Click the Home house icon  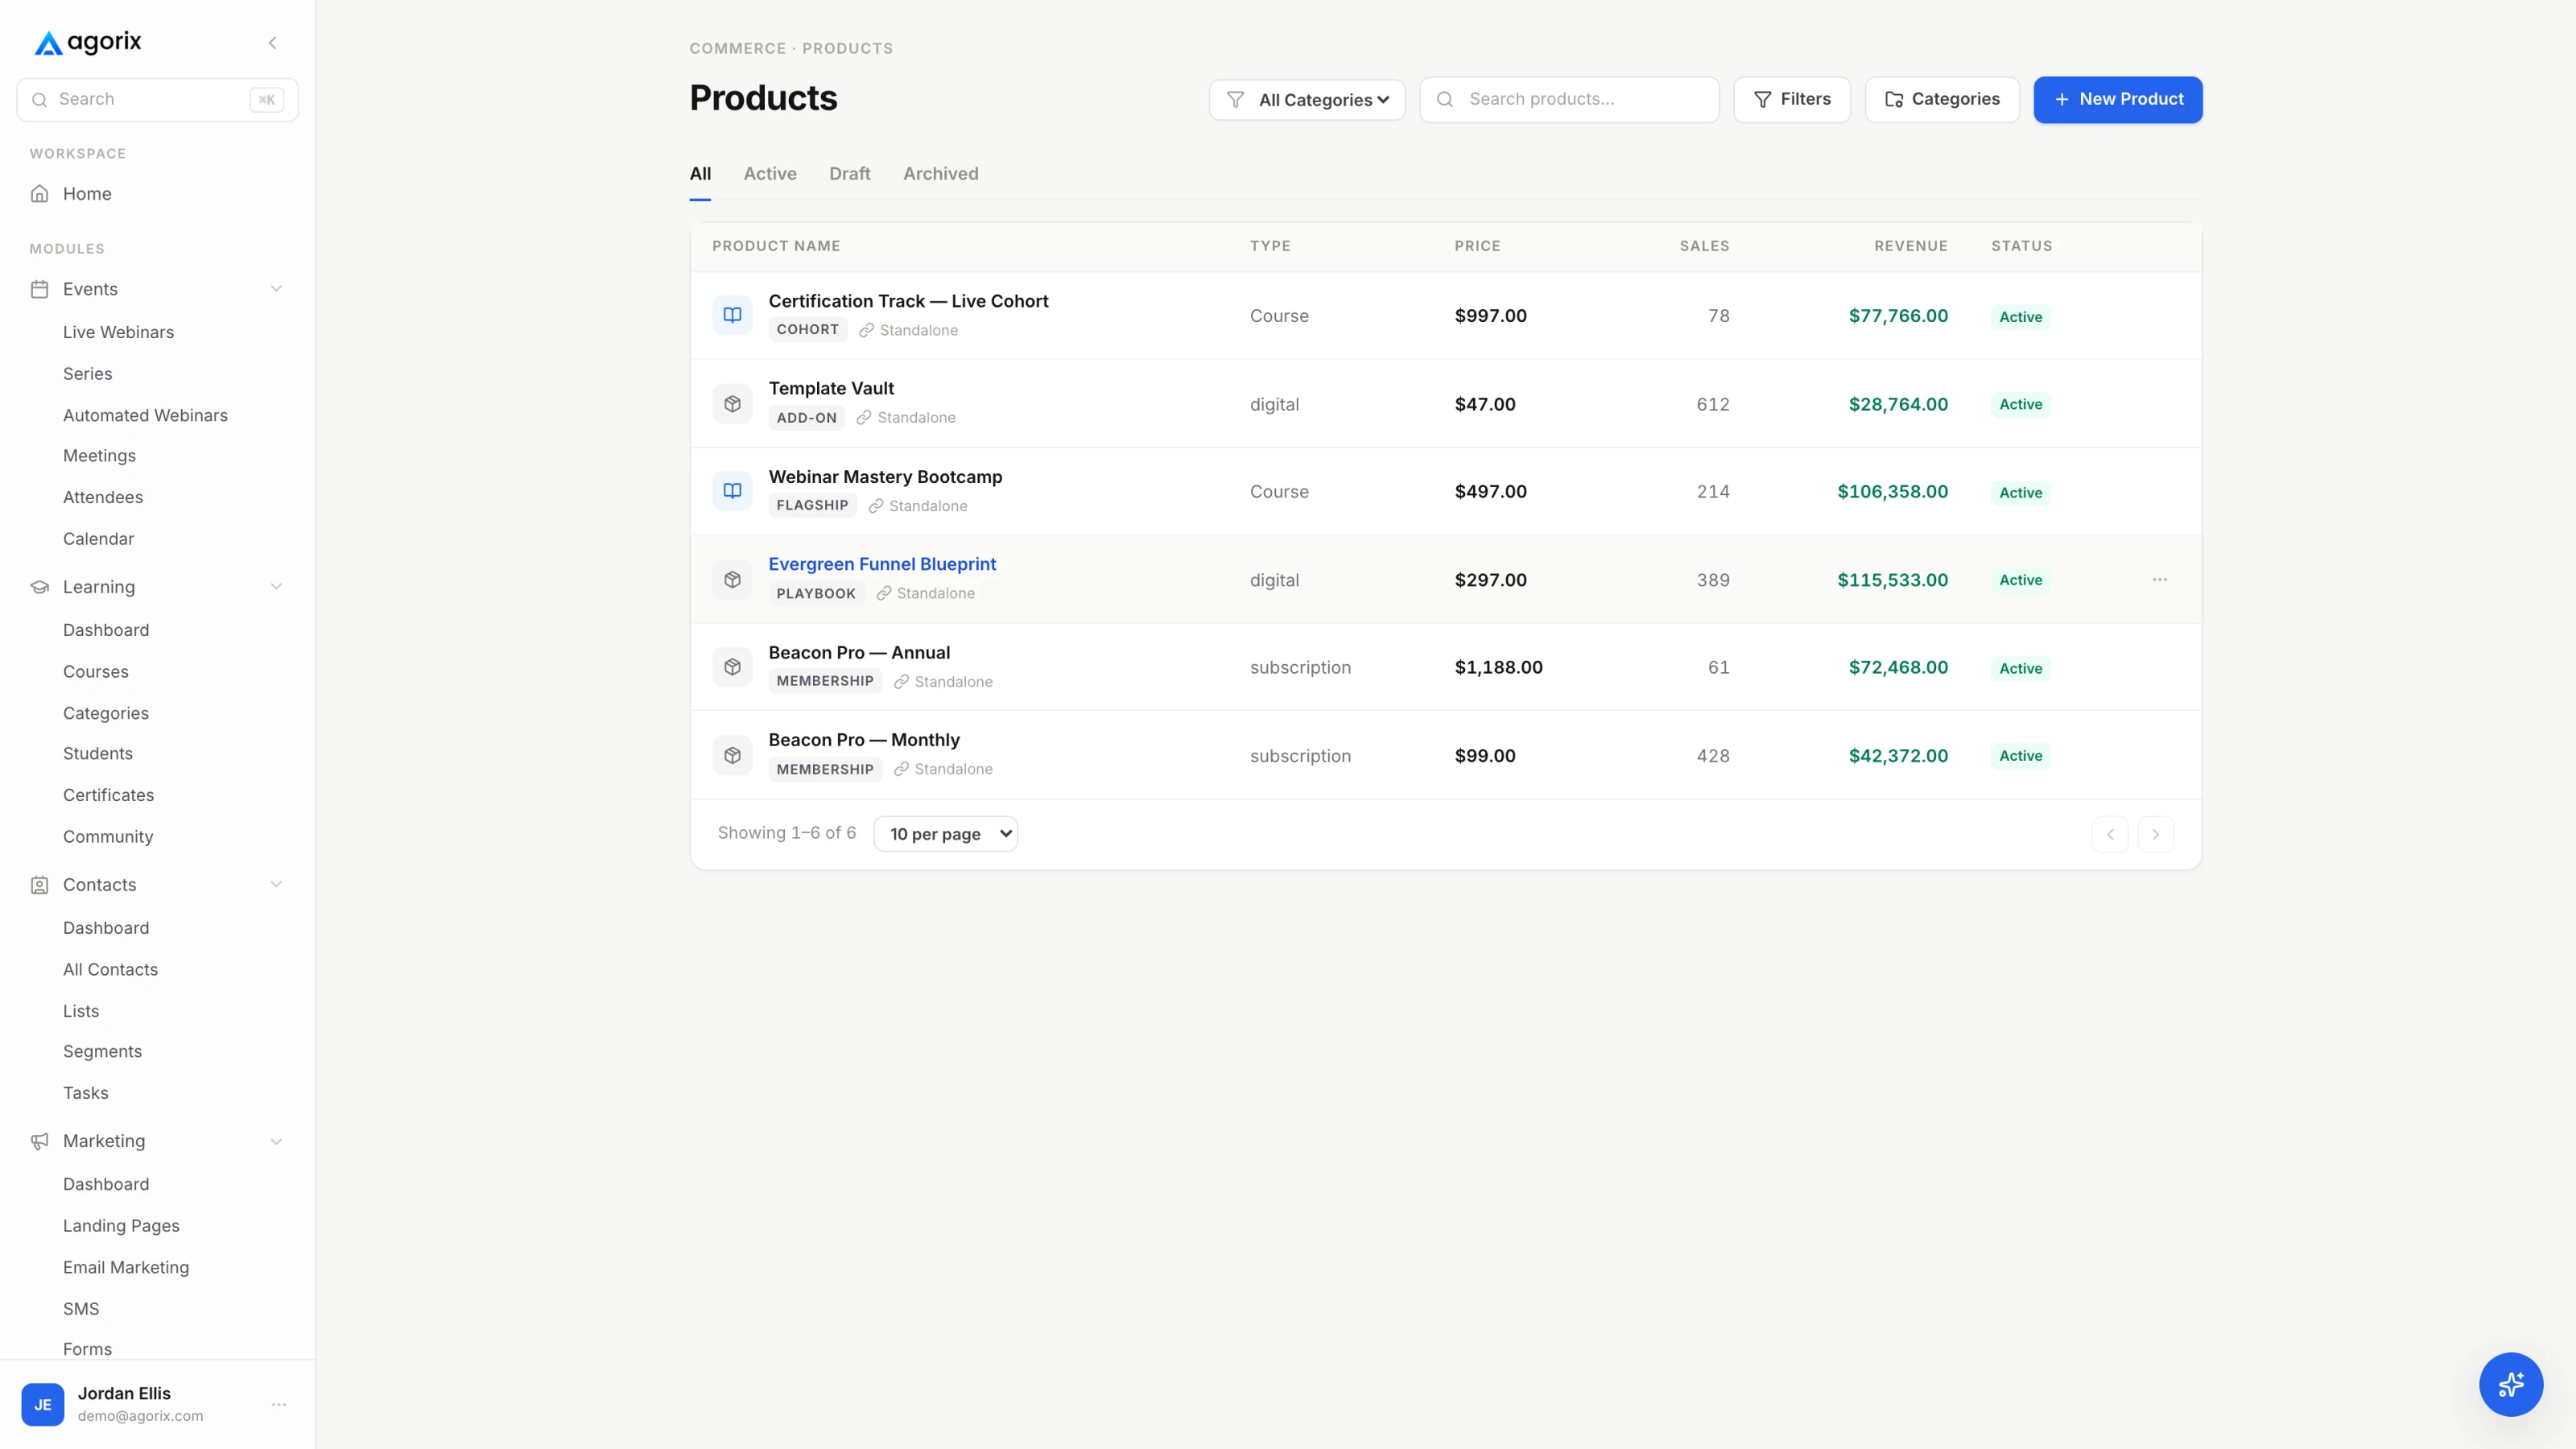[x=40, y=194]
